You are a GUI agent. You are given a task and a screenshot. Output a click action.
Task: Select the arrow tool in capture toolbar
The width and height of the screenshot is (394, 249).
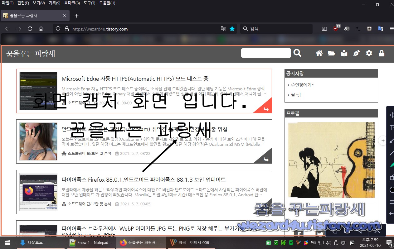392,140
